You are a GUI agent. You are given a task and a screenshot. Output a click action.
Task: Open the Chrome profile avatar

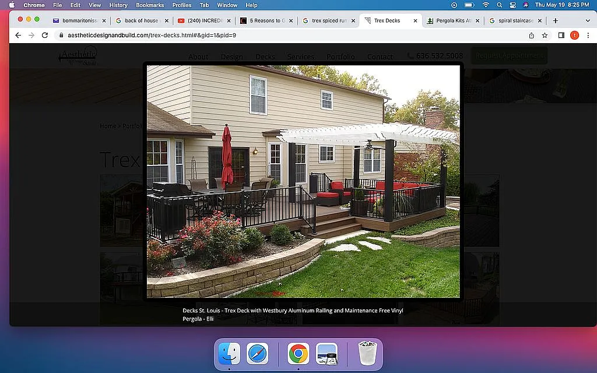[574, 35]
